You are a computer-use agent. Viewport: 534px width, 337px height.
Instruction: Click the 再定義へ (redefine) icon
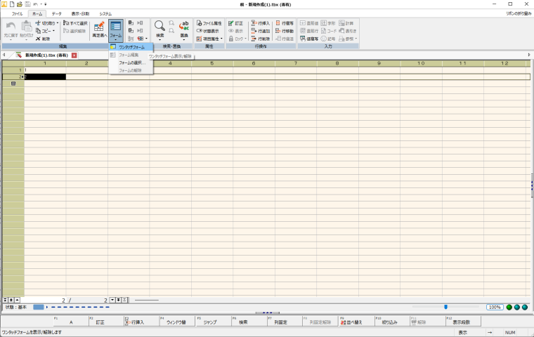point(99,28)
